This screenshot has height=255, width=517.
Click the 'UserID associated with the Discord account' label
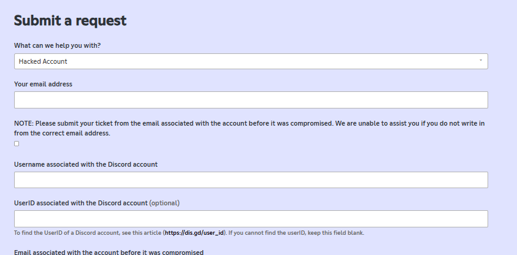(80, 203)
